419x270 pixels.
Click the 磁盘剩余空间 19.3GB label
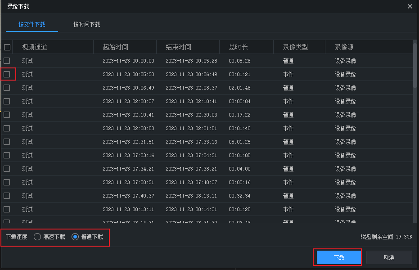[387, 237]
